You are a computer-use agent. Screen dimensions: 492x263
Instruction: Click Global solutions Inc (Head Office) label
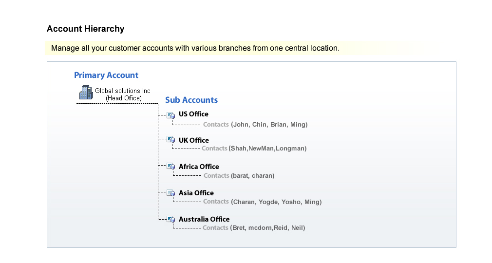123,94
